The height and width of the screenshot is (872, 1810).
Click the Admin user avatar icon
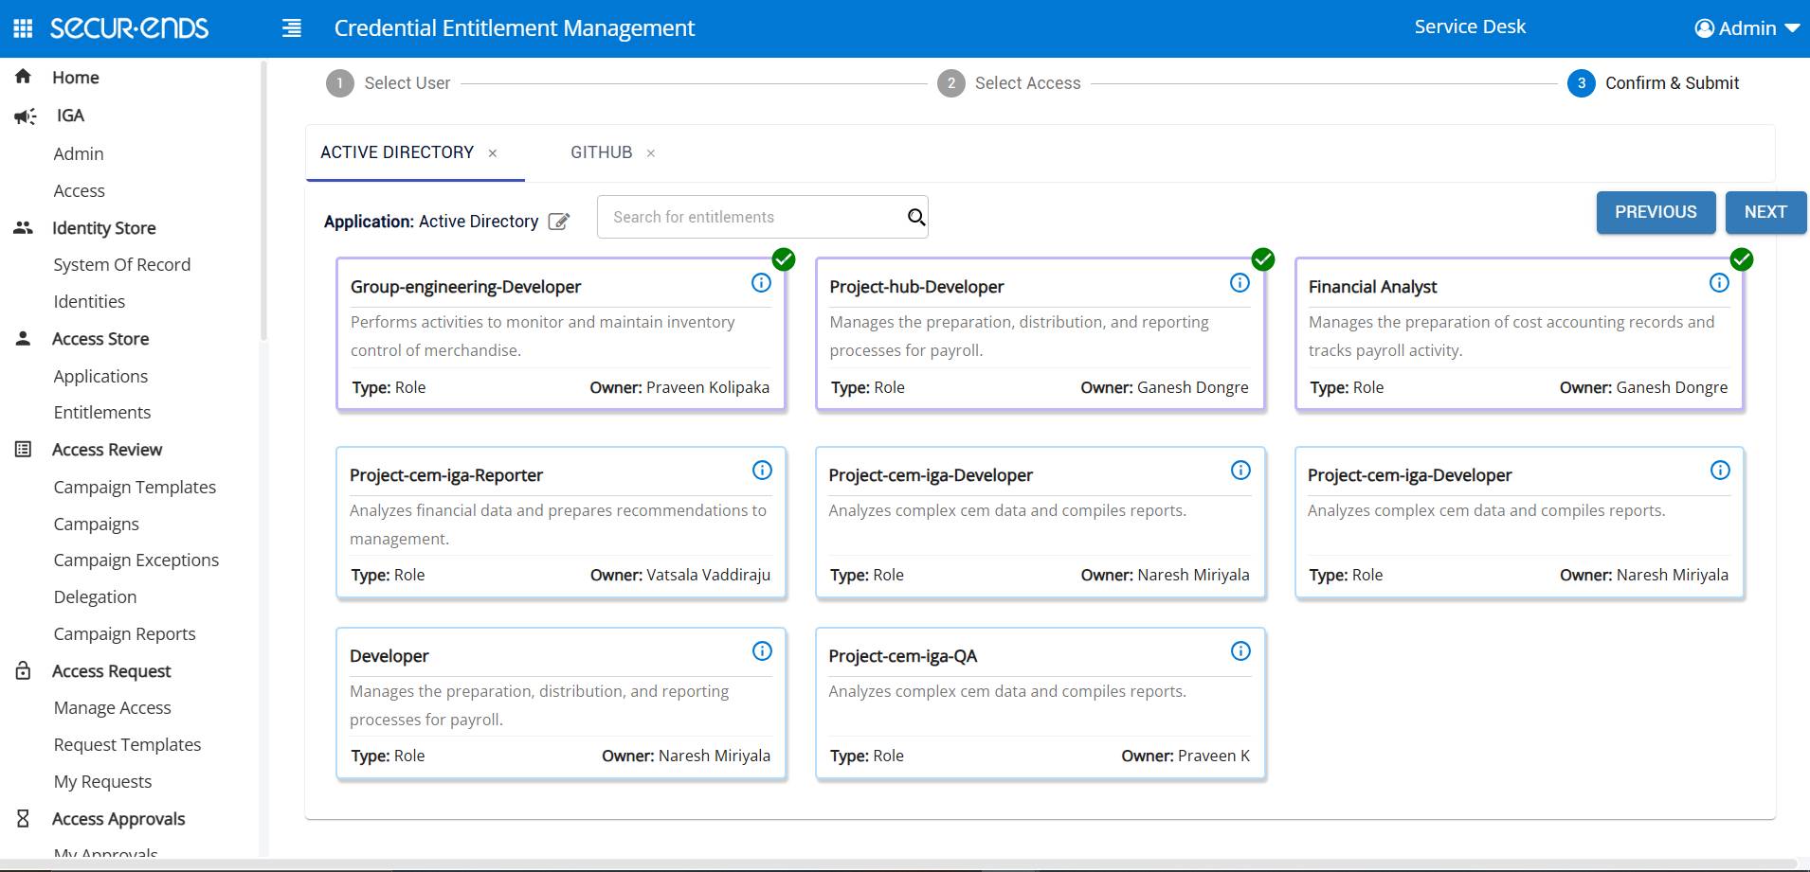1704,28
